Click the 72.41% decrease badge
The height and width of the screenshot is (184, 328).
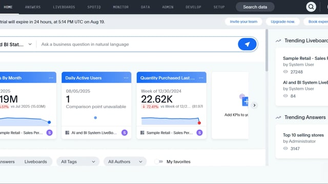tap(150, 107)
